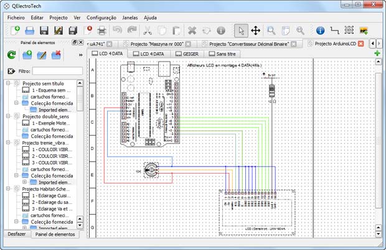Open a project with the folder icon
This screenshot has width=386, height=250.
tap(29, 30)
